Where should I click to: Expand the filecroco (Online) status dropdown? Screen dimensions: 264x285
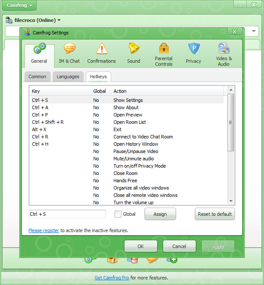59,20
